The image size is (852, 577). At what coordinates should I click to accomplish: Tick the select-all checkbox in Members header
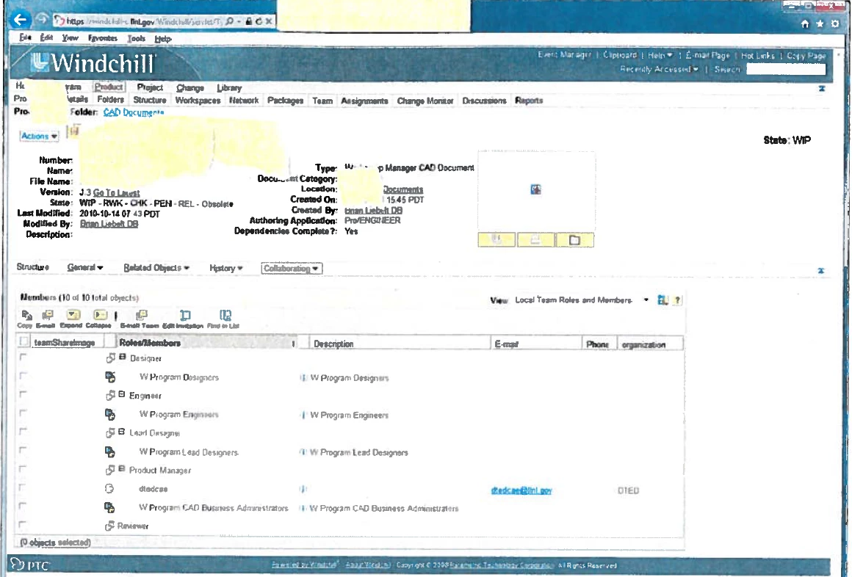pos(24,341)
